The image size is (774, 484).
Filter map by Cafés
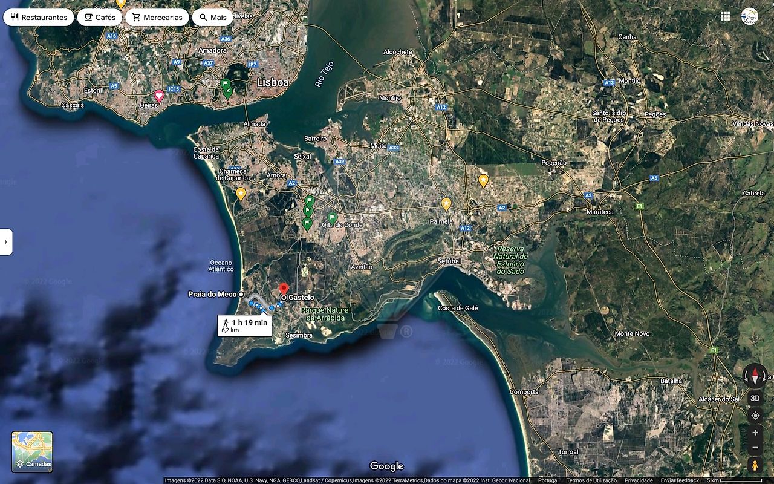click(x=100, y=18)
